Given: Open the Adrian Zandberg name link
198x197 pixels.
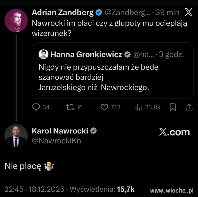Looking at the screenshot, I should click(63, 13).
